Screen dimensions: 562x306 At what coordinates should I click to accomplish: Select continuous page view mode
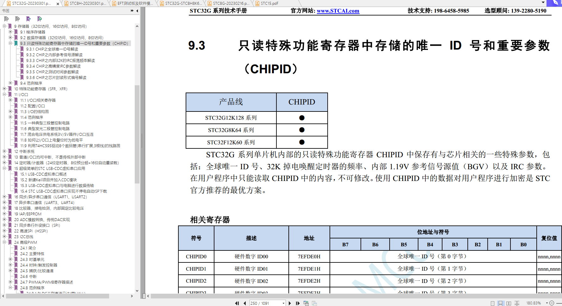point(500,303)
